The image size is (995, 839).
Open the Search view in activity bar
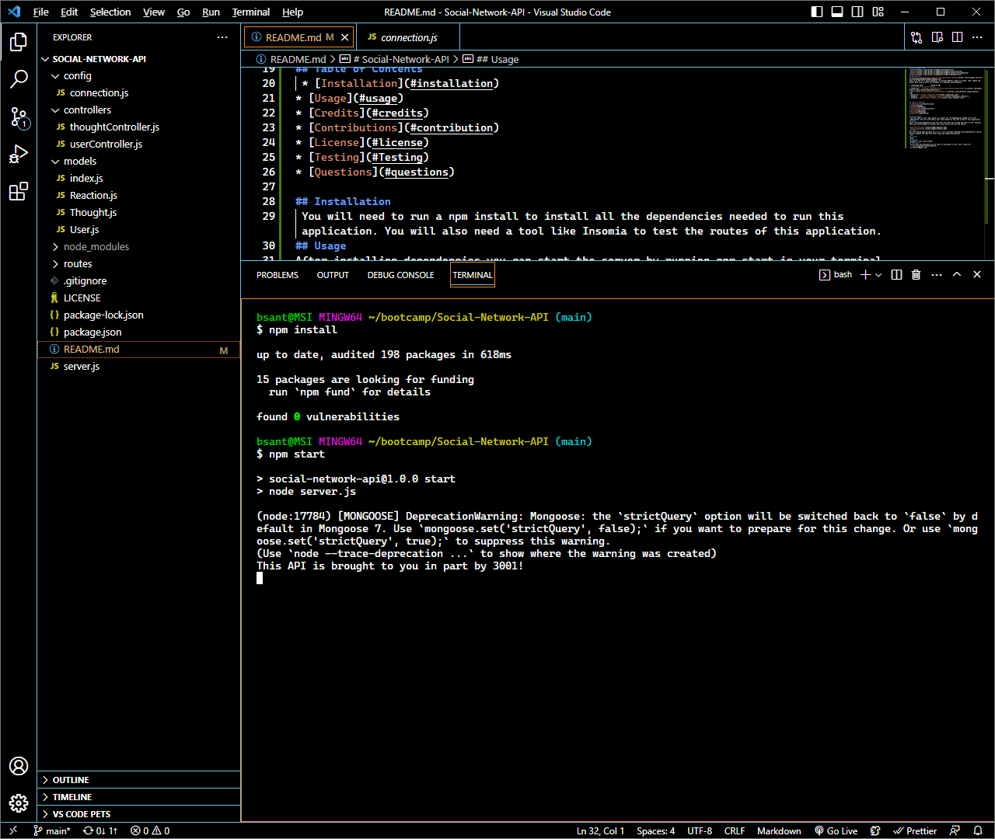[19, 79]
